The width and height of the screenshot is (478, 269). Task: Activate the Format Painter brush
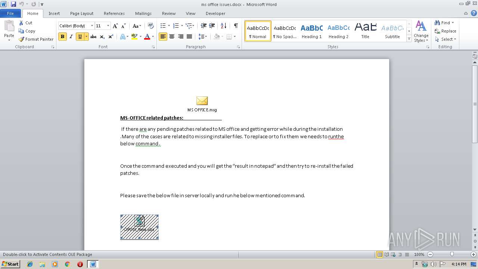coord(36,39)
